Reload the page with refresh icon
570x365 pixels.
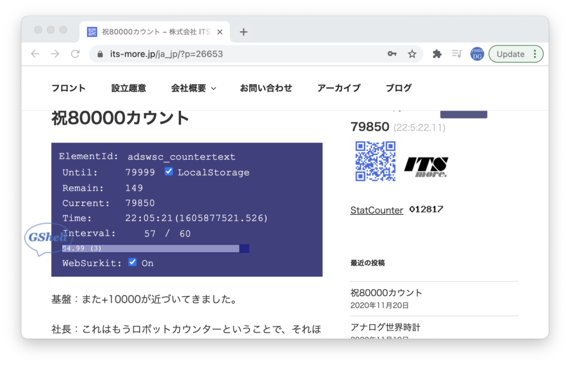click(x=75, y=54)
